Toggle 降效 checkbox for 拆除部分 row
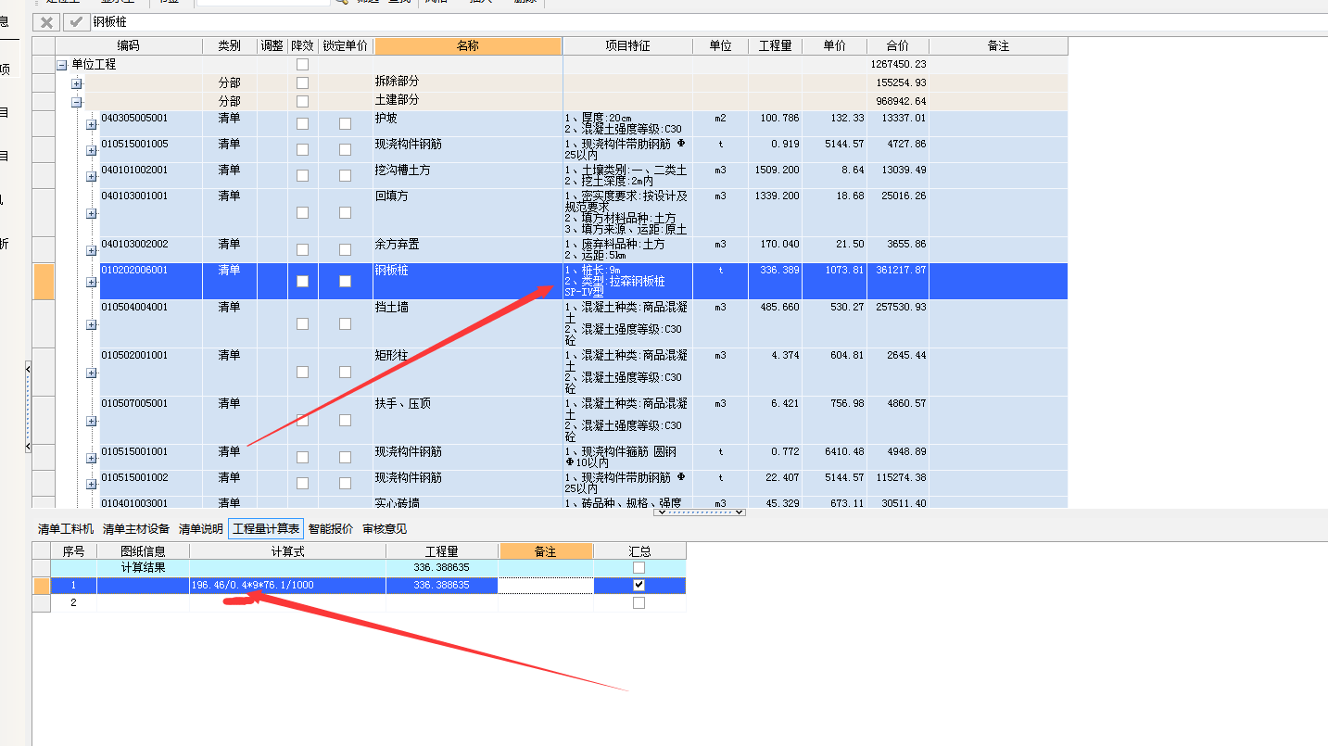Viewport: 1328px width, 746px height. pyautogui.click(x=302, y=82)
